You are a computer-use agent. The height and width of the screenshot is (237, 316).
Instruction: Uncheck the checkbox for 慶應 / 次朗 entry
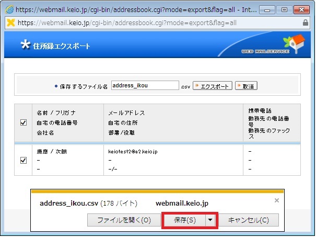23,161
